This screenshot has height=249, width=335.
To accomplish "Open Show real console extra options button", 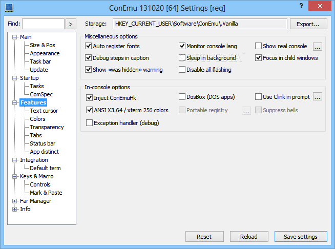I will (x=317, y=47).
